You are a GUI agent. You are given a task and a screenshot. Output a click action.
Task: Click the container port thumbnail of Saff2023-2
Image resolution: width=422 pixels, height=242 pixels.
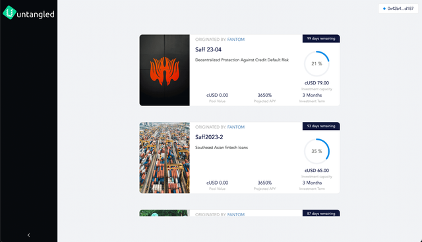(x=164, y=158)
